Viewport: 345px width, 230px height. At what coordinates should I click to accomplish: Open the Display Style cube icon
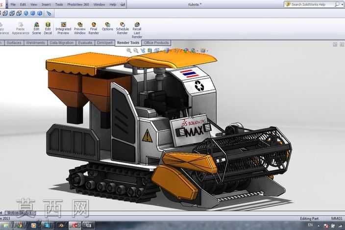pyautogui.click(x=167, y=51)
